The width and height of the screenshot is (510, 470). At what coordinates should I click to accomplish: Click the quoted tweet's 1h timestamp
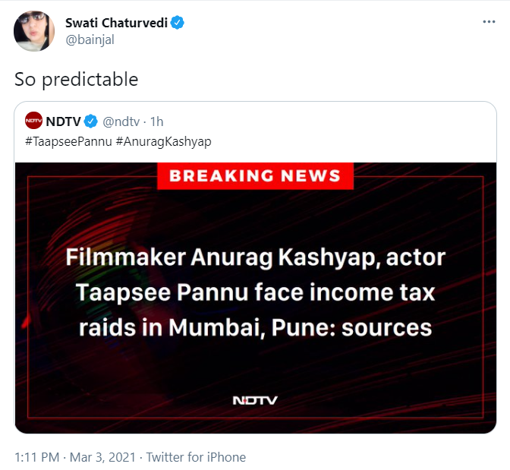(x=157, y=121)
